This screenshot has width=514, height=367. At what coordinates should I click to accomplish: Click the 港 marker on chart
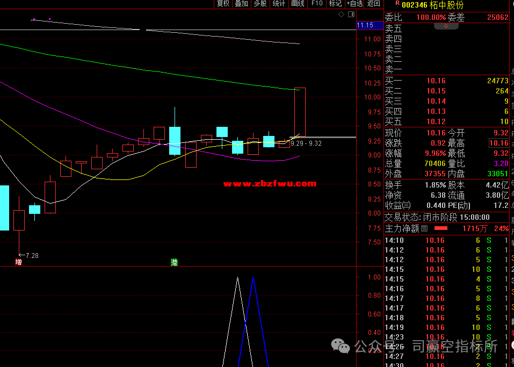[x=175, y=262]
